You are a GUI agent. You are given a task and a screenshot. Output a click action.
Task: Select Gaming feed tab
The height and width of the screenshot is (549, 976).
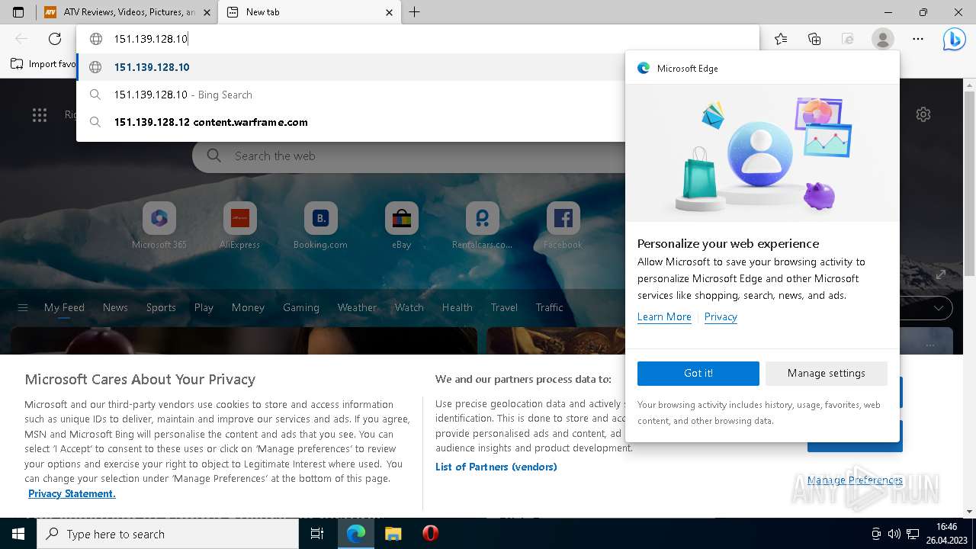300,307
